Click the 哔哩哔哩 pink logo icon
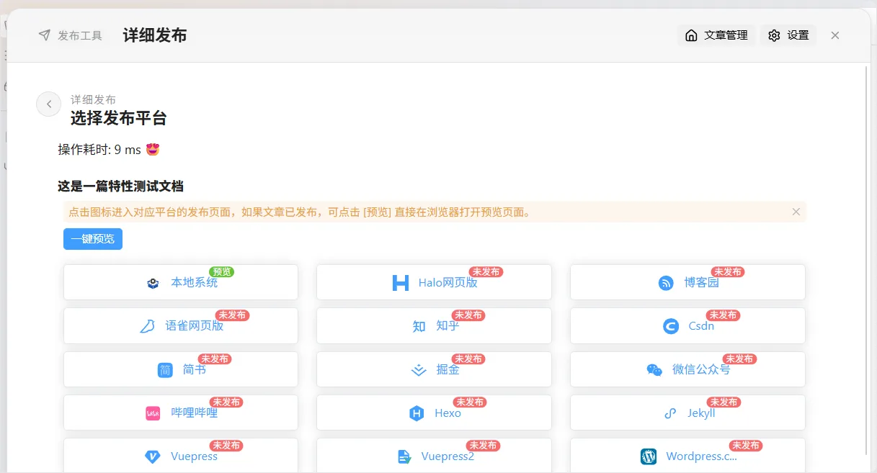877x473 pixels. pyautogui.click(x=153, y=413)
